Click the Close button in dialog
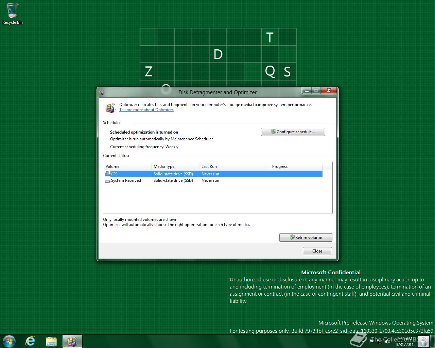This screenshot has width=435, height=348. tap(317, 251)
